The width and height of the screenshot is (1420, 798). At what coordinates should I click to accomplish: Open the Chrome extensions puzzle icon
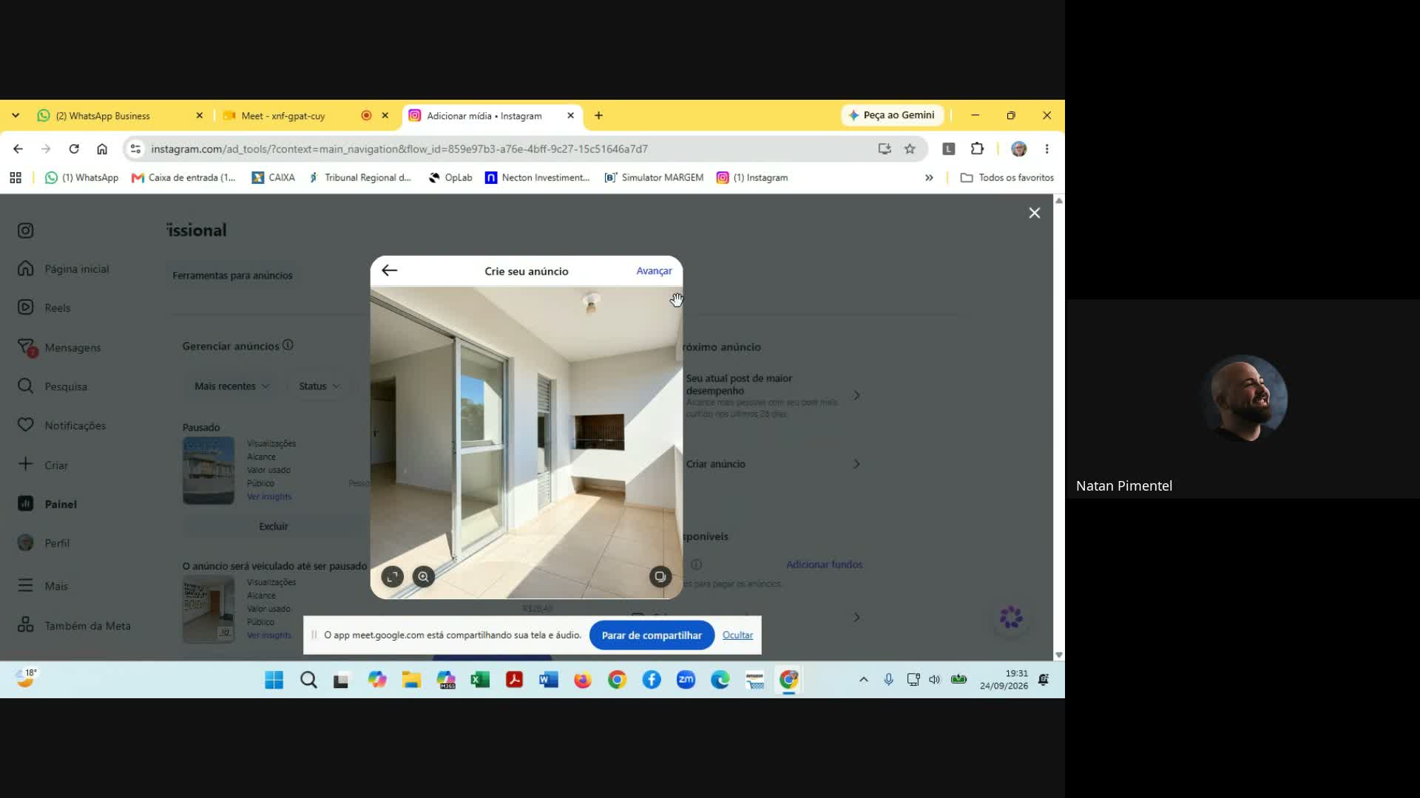pos(977,149)
